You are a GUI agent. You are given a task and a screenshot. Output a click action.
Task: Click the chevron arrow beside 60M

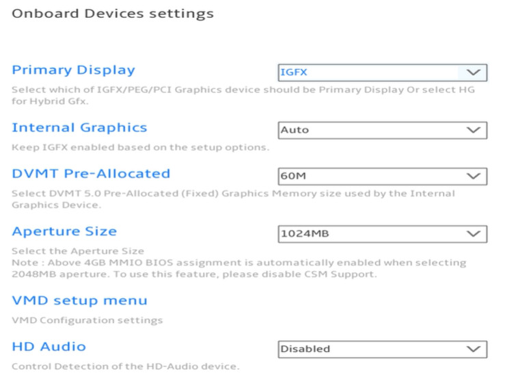pos(473,176)
